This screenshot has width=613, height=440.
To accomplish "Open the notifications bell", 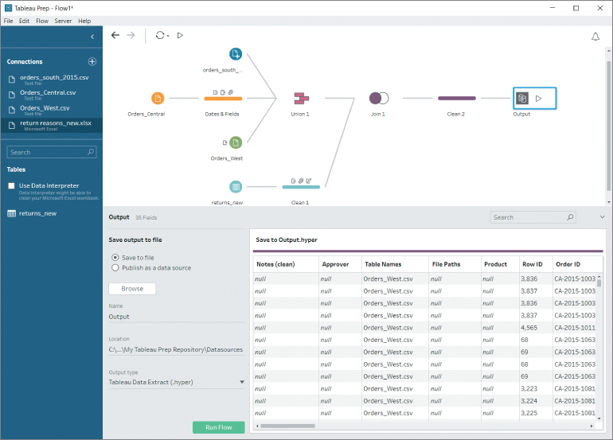I will pyautogui.click(x=595, y=37).
